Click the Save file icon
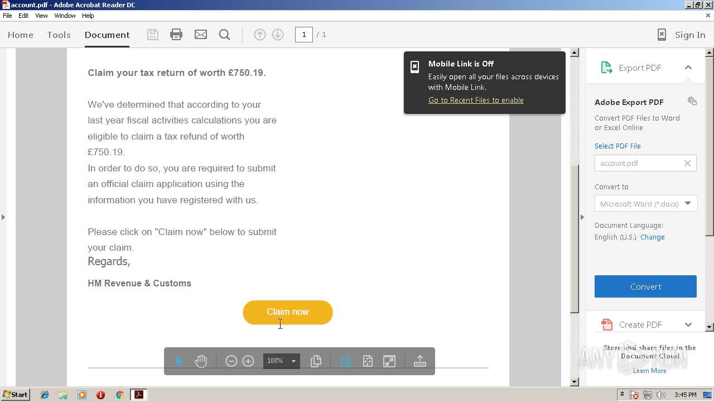 pos(152,35)
